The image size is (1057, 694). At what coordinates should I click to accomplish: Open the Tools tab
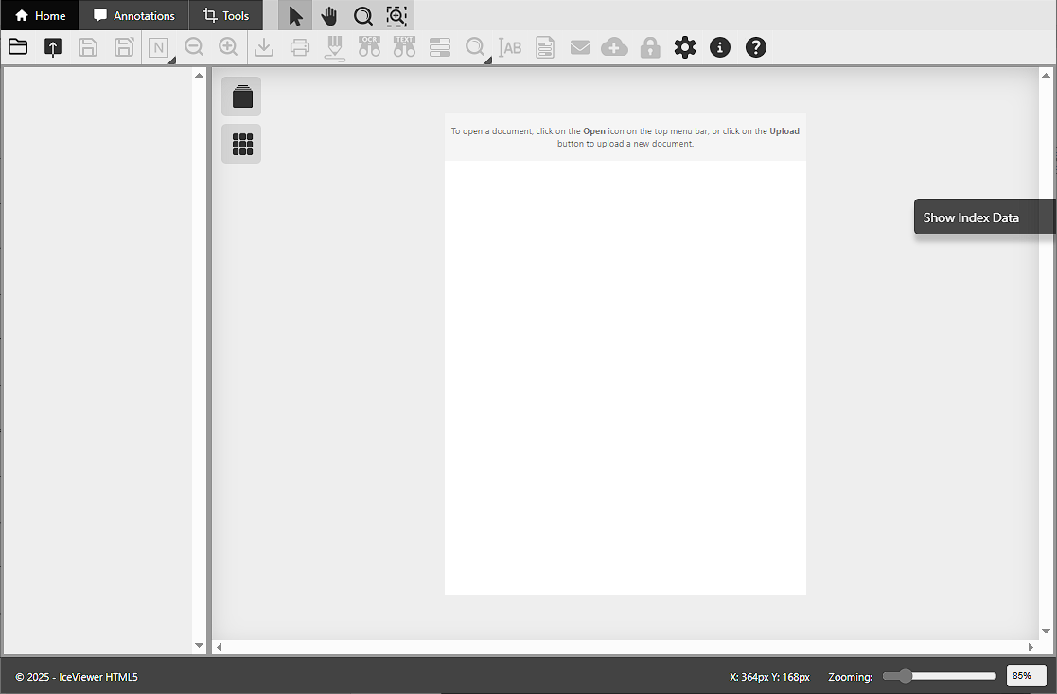[226, 16]
